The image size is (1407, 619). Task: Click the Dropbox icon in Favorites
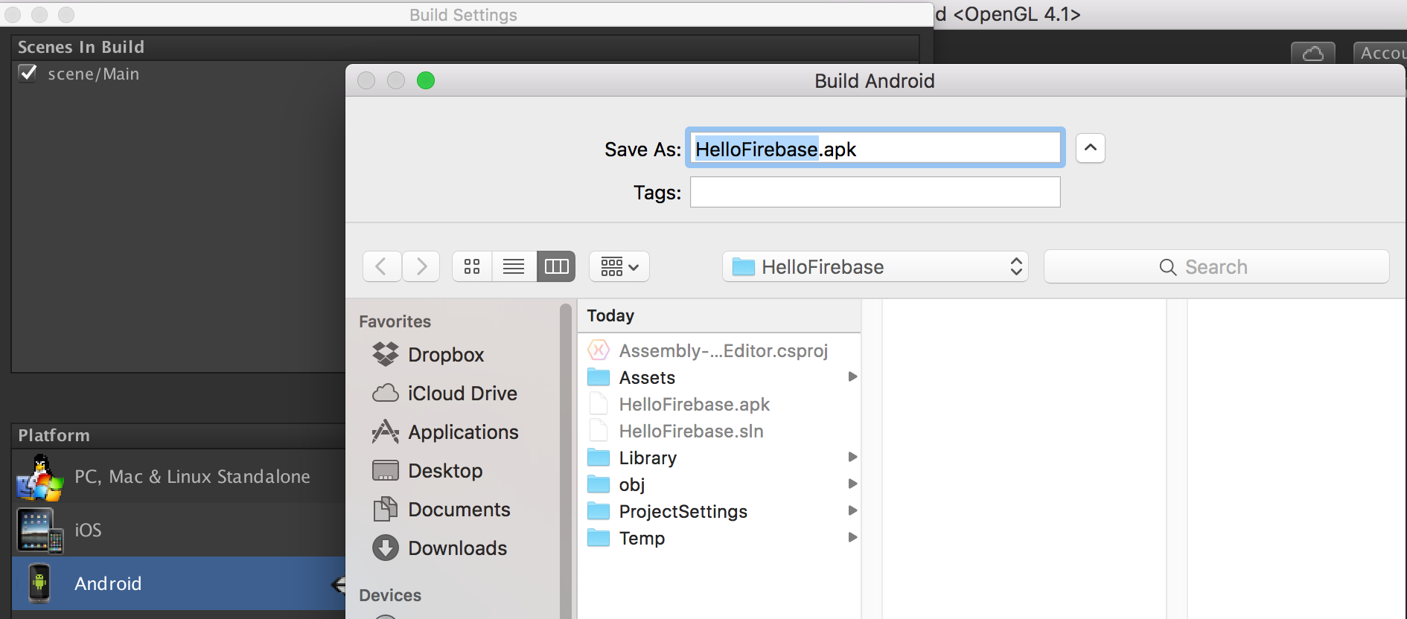385,354
